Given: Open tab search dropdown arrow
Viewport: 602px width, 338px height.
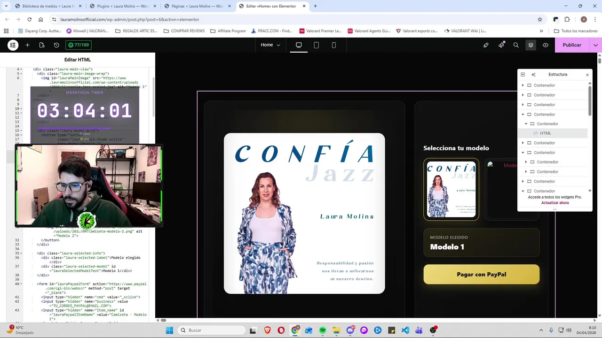Looking at the screenshot, I should click(x=6, y=6).
